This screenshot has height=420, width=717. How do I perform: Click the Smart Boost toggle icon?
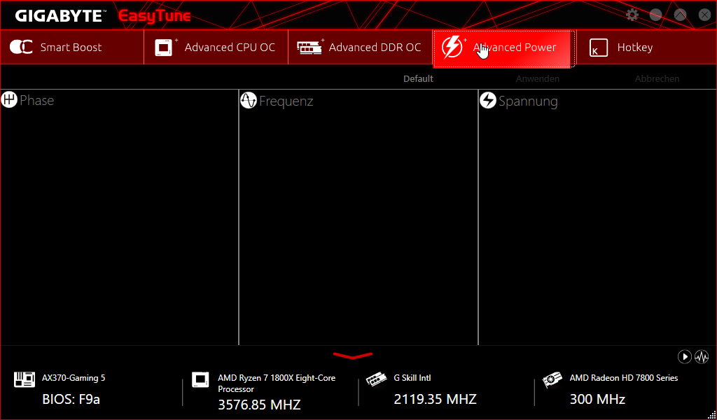[21, 47]
